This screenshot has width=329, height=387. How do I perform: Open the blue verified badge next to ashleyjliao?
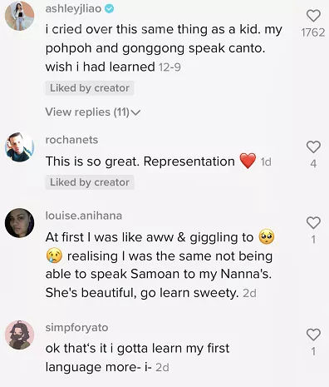(109, 8)
